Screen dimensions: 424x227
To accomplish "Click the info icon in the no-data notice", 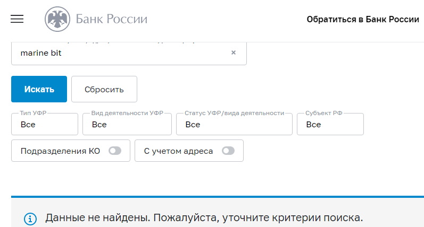I will [31, 219].
